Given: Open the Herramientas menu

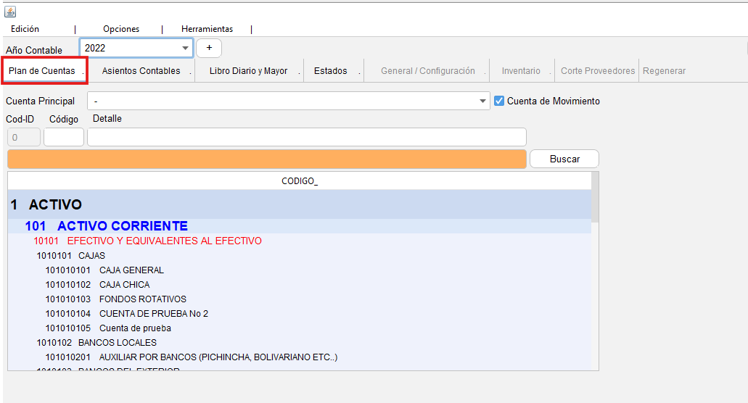Looking at the screenshot, I should 207,29.
